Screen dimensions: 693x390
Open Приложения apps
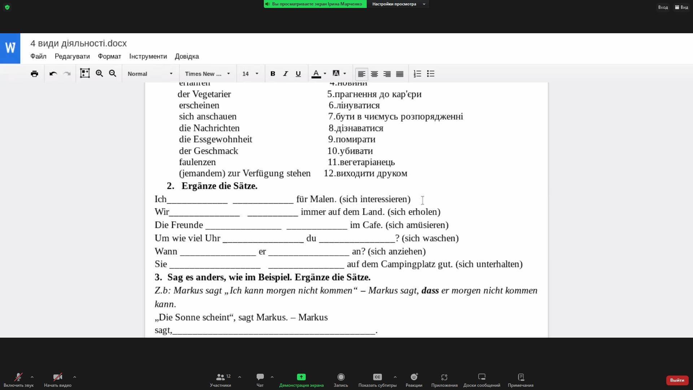tap(444, 380)
